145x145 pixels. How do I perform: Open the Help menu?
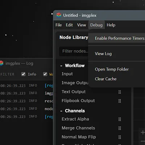pos(111,25)
